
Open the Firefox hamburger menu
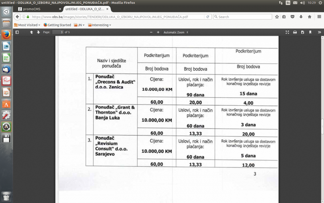point(319,17)
